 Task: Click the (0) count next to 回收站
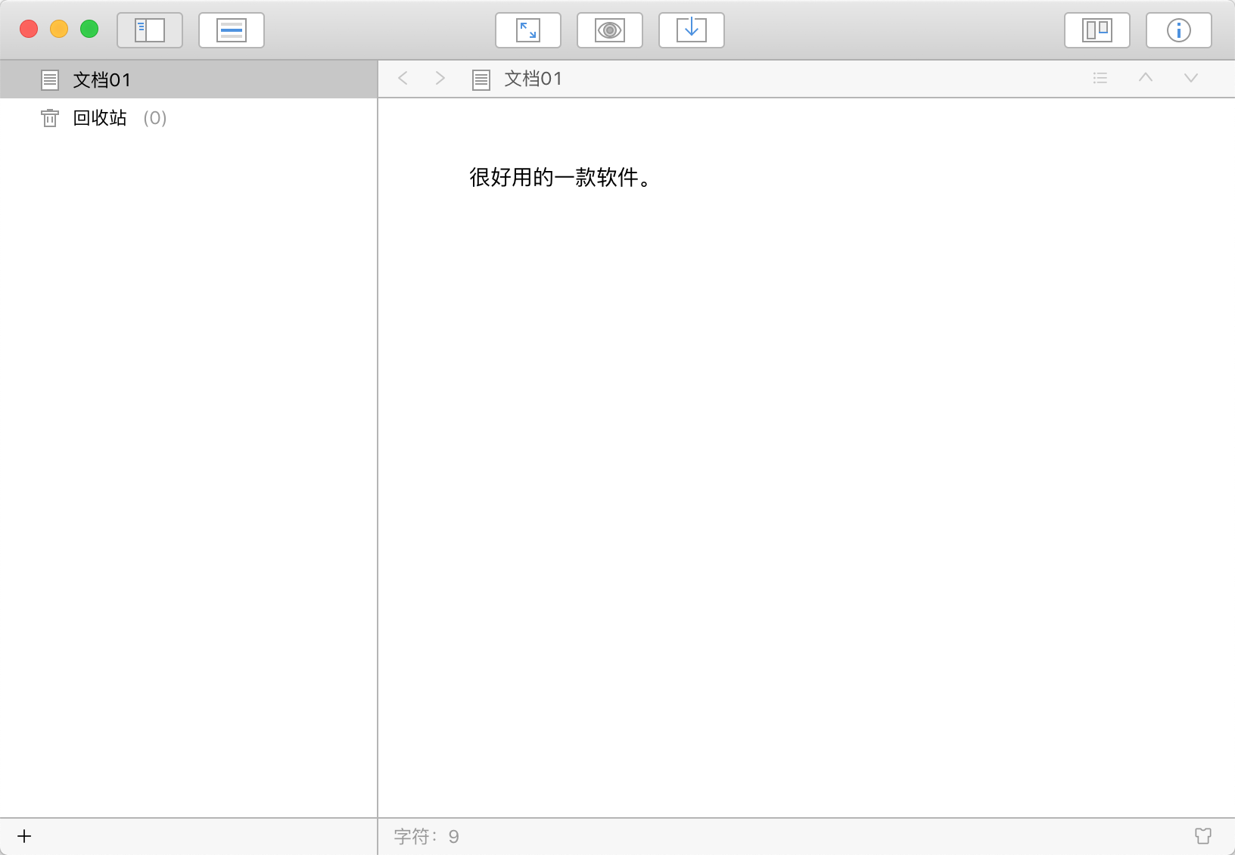pos(155,118)
